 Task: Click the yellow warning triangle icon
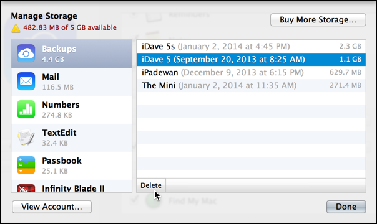click(x=16, y=28)
